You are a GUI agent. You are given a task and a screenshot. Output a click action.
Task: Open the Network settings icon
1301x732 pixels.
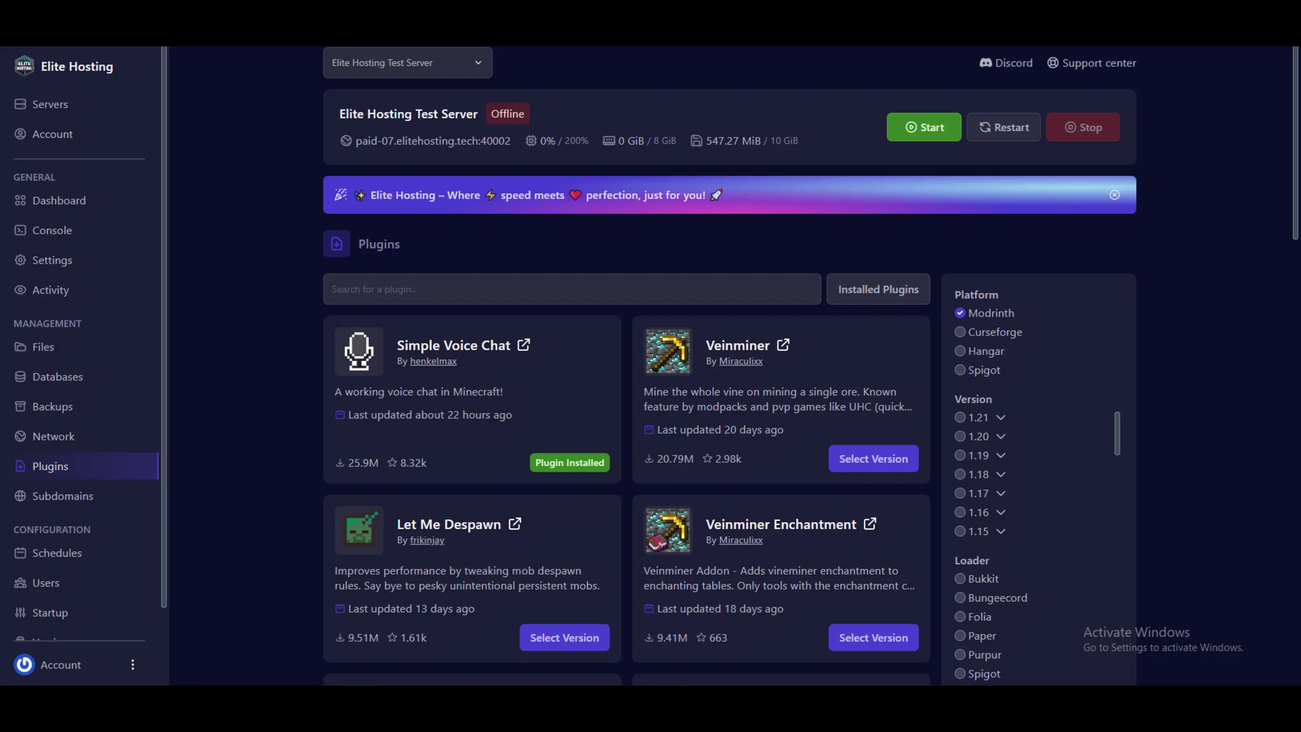tap(20, 436)
